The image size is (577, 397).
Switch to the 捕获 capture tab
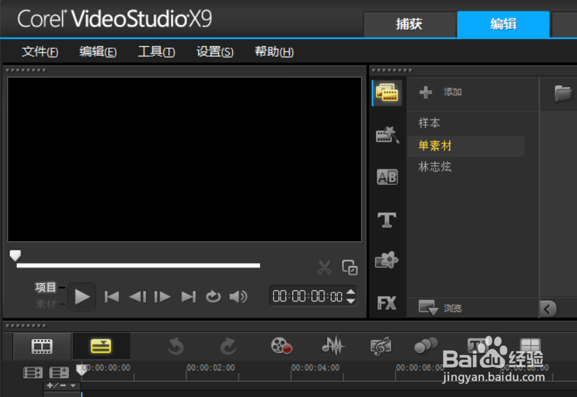pyautogui.click(x=410, y=24)
